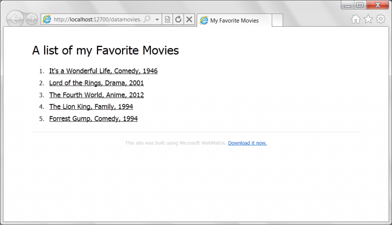
Task: Maximize the browser window
Action: pyautogui.click(x=360, y=5)
